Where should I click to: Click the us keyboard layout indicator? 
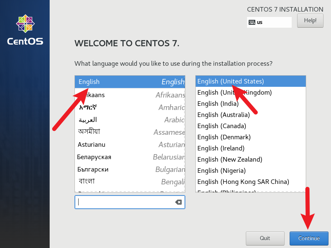coord(269,22)
